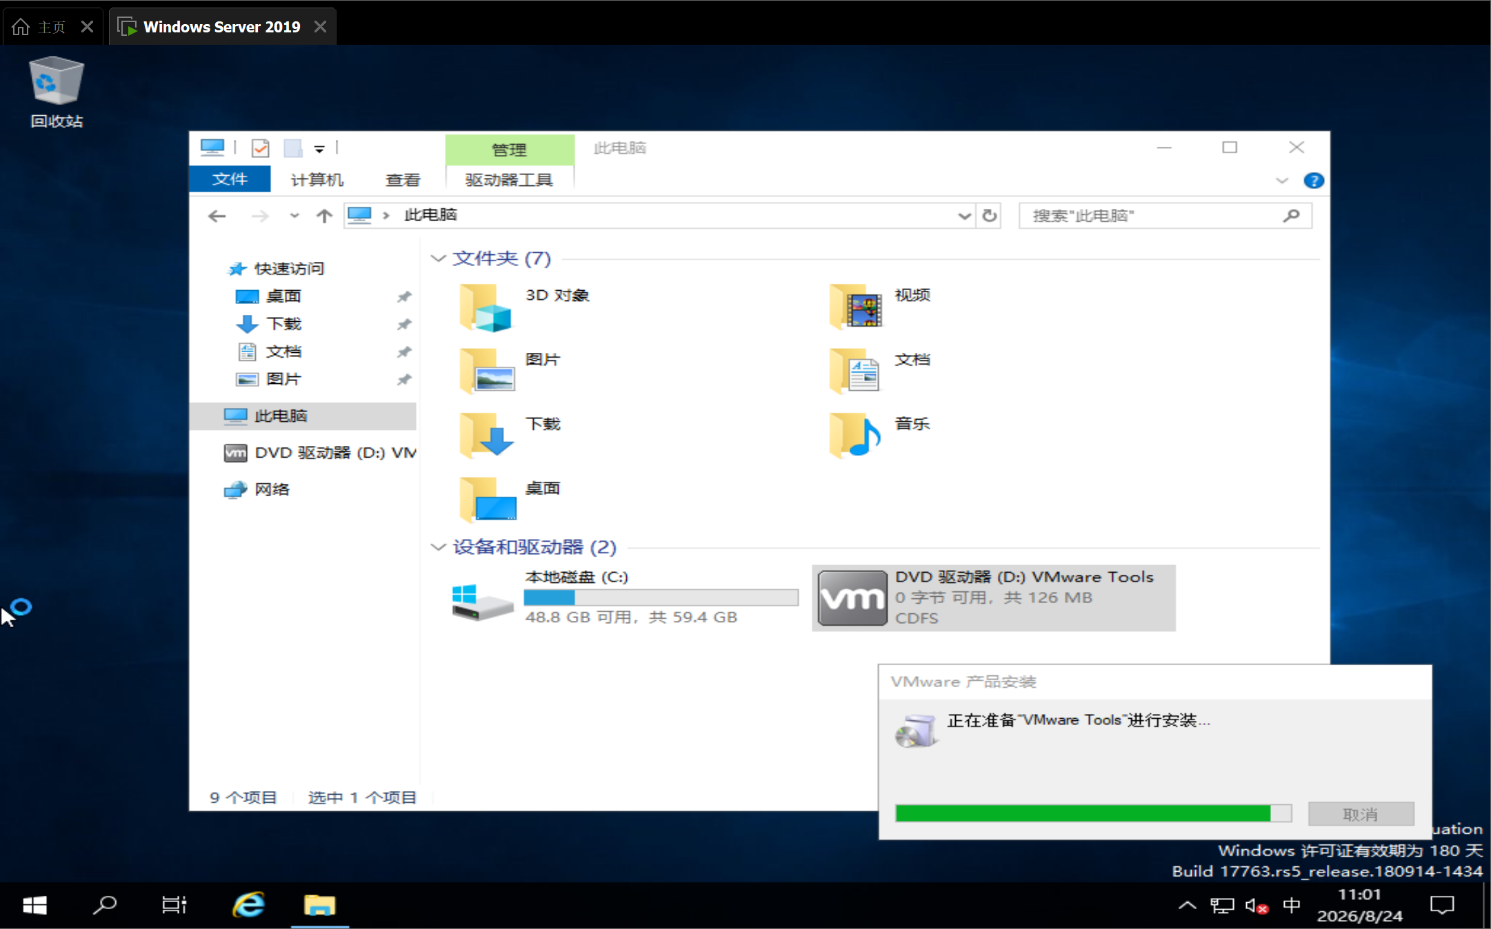
Task: Click 取消 in the VMware installer dialog
Action: 1361,814
